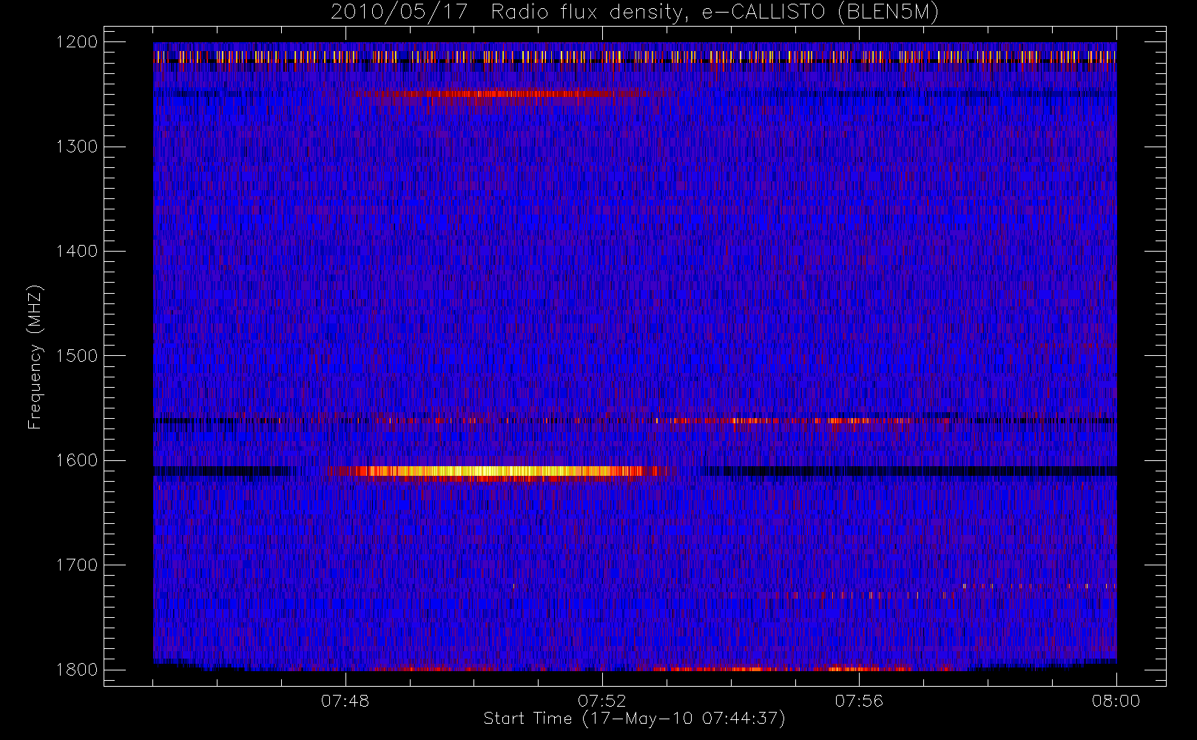The width and height of the screenshot is (1197, 740).
Task: Select the 1600 frequency axis label
Action: (x=77, y=460)
